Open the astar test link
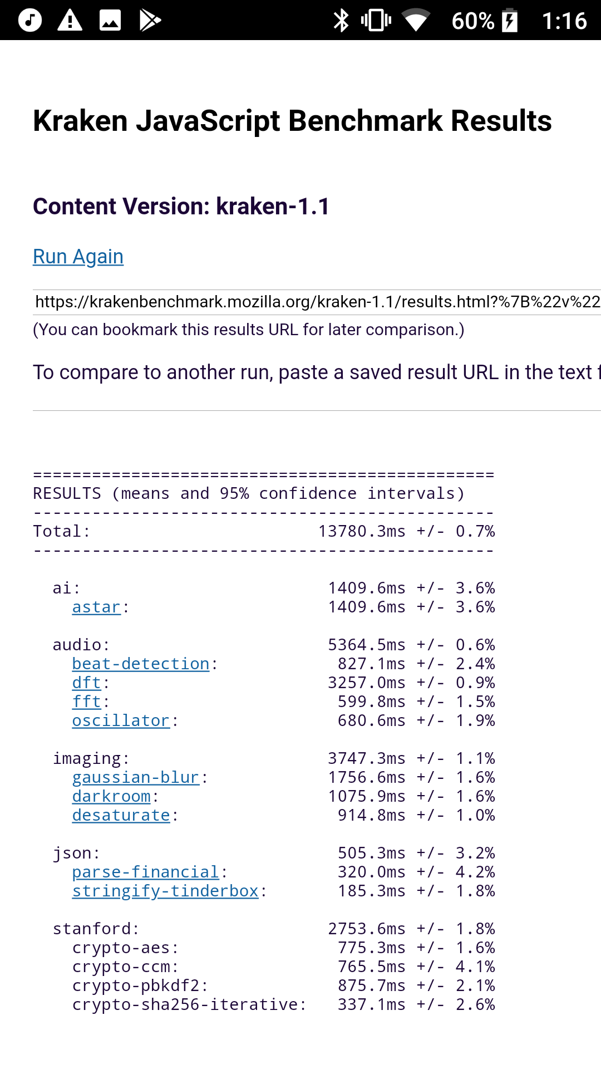This screenshot has height=1069, width=601. pos(96,607)
